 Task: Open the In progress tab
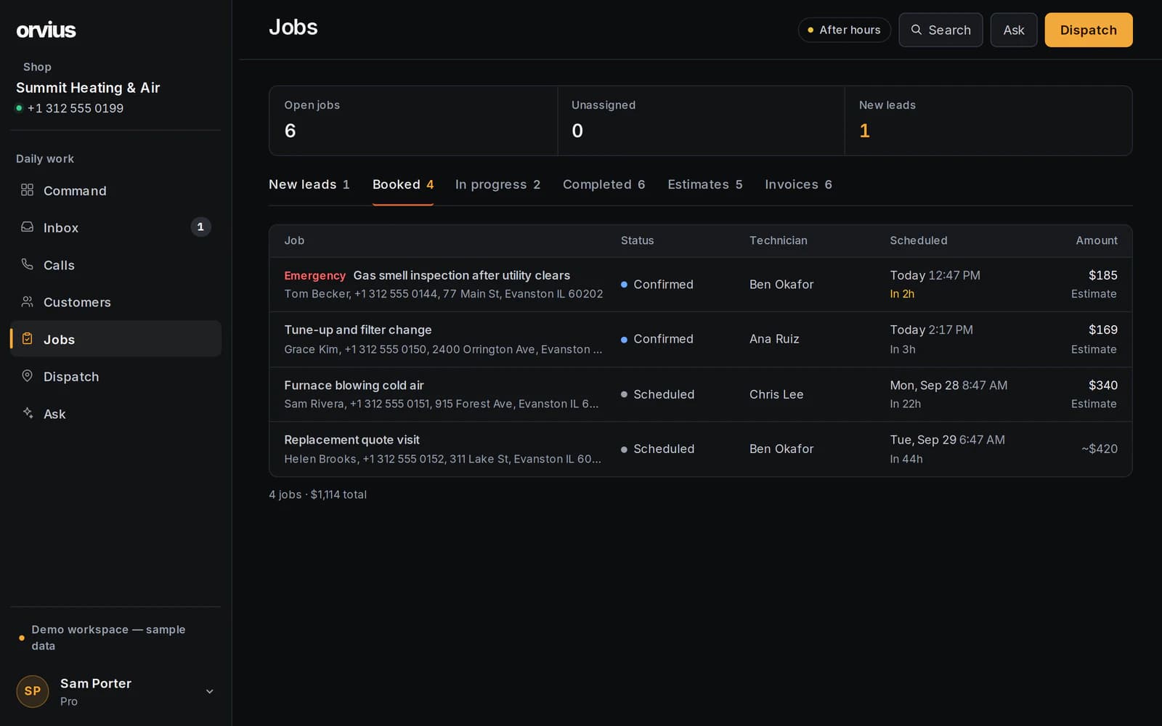pos(497,184)
